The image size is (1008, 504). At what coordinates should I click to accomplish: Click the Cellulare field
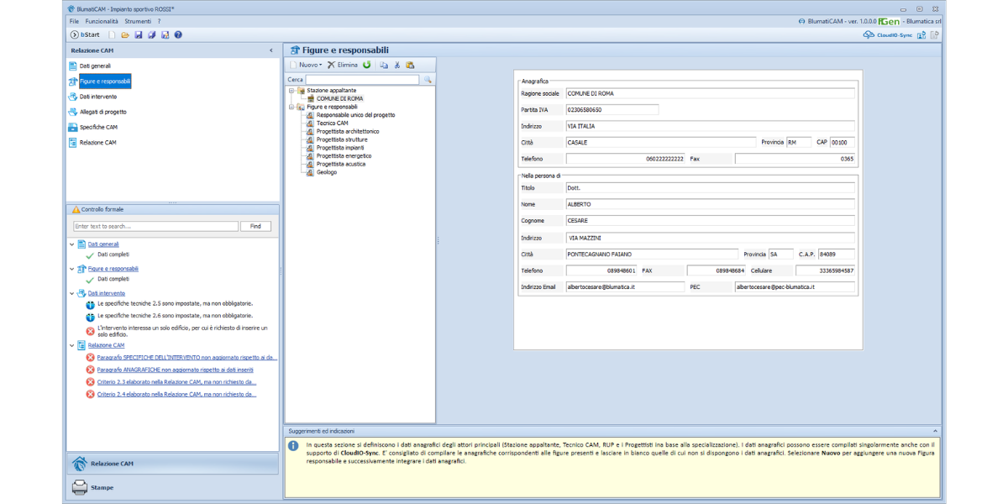(825, 270)
